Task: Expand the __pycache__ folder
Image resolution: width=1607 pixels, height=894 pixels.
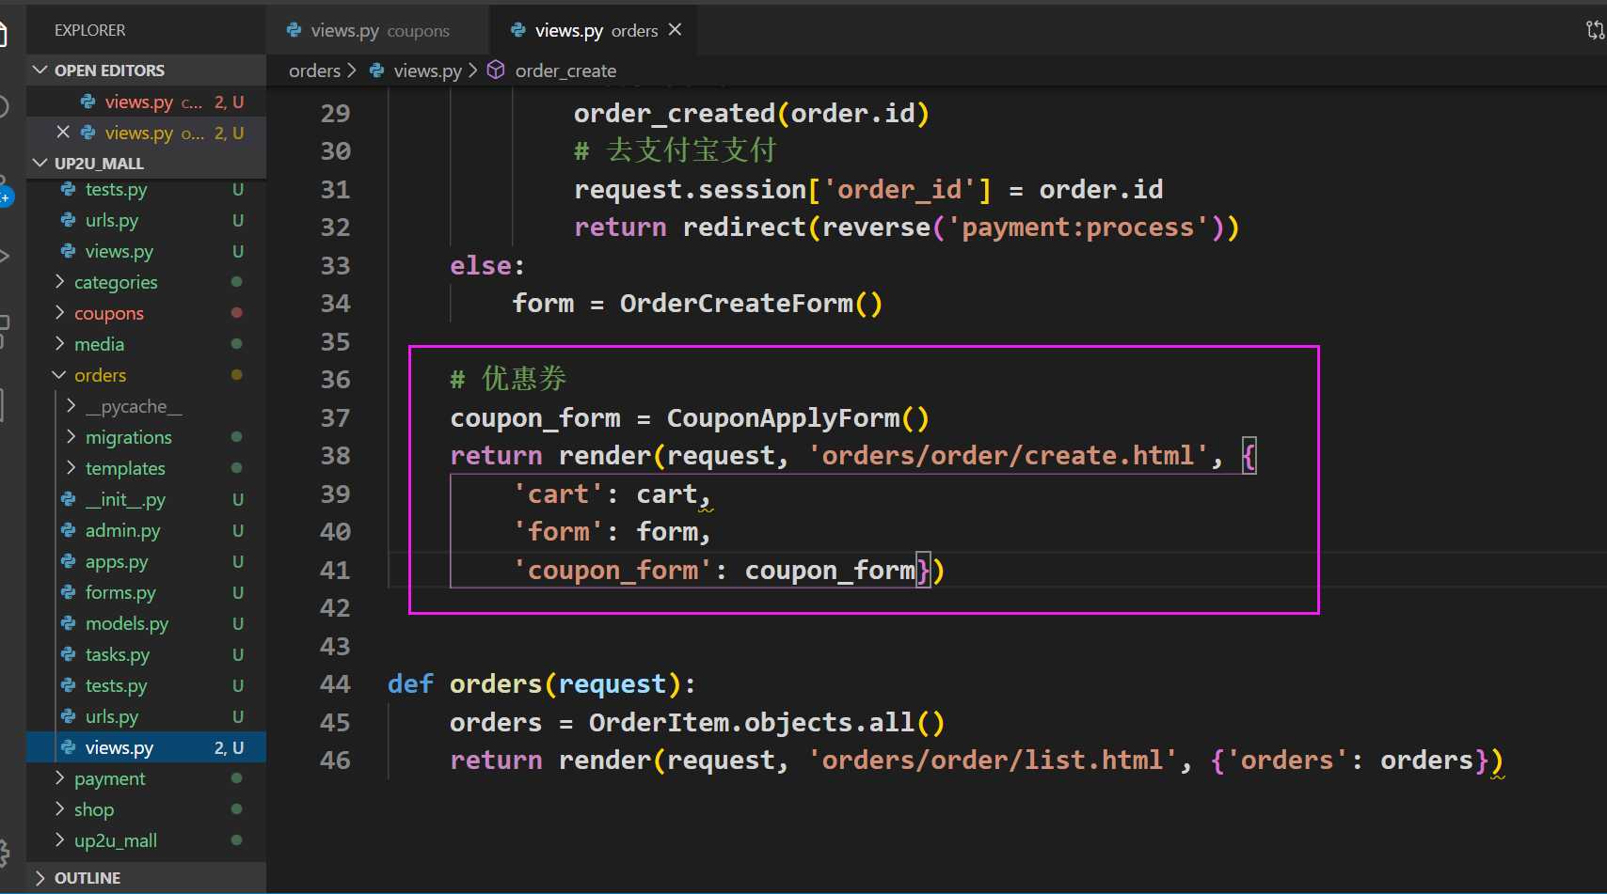Action: (146, 406)
